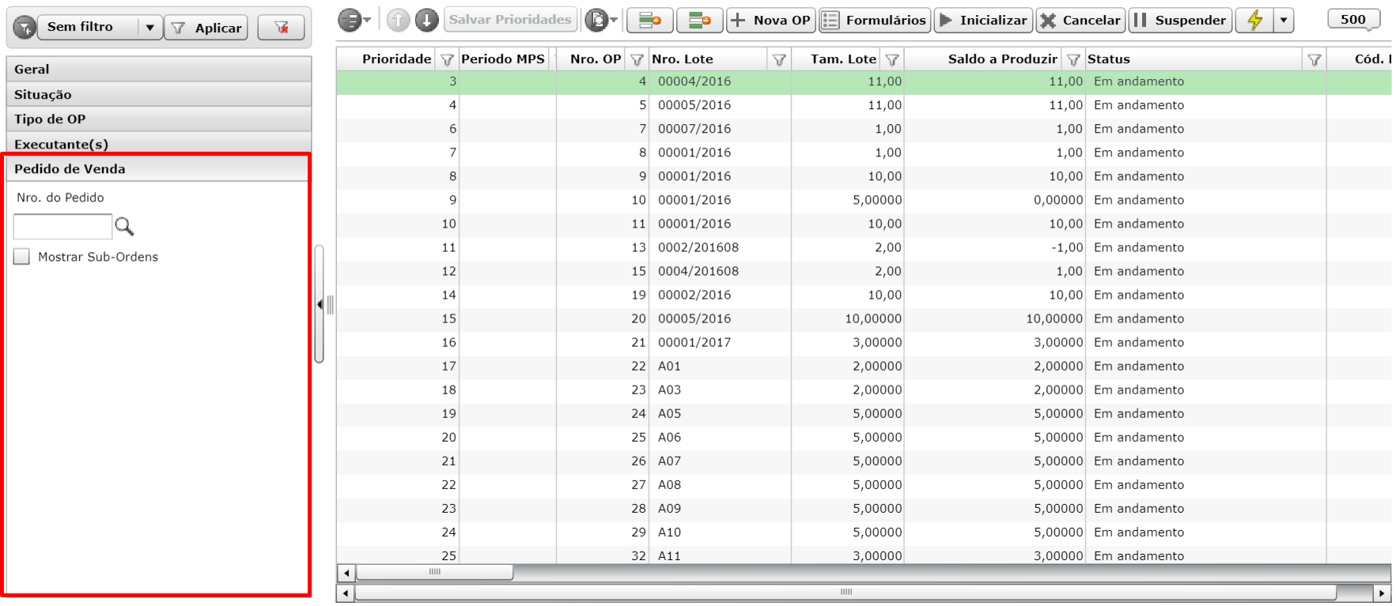Click the move priority up arrow icon

click(x=399, y=20)
